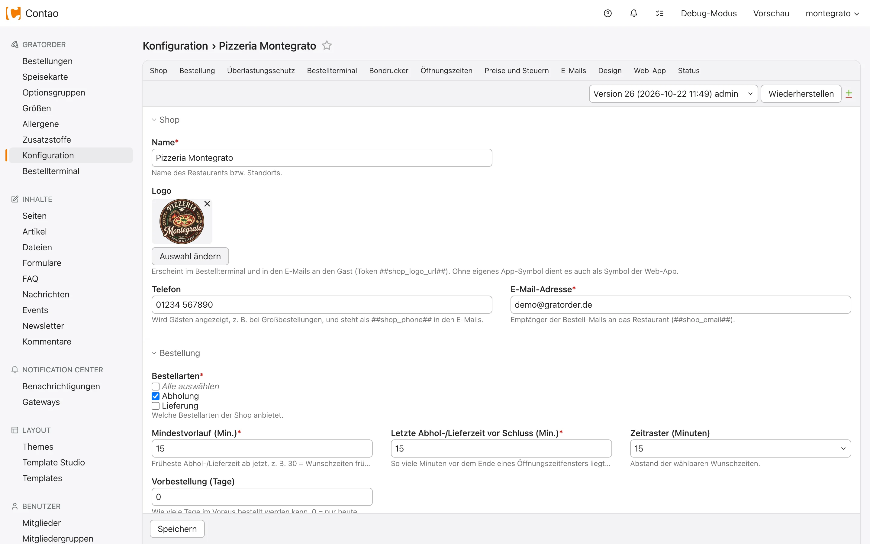
Task: Open the help question-mark icon
Action: (x=607, y=13)
